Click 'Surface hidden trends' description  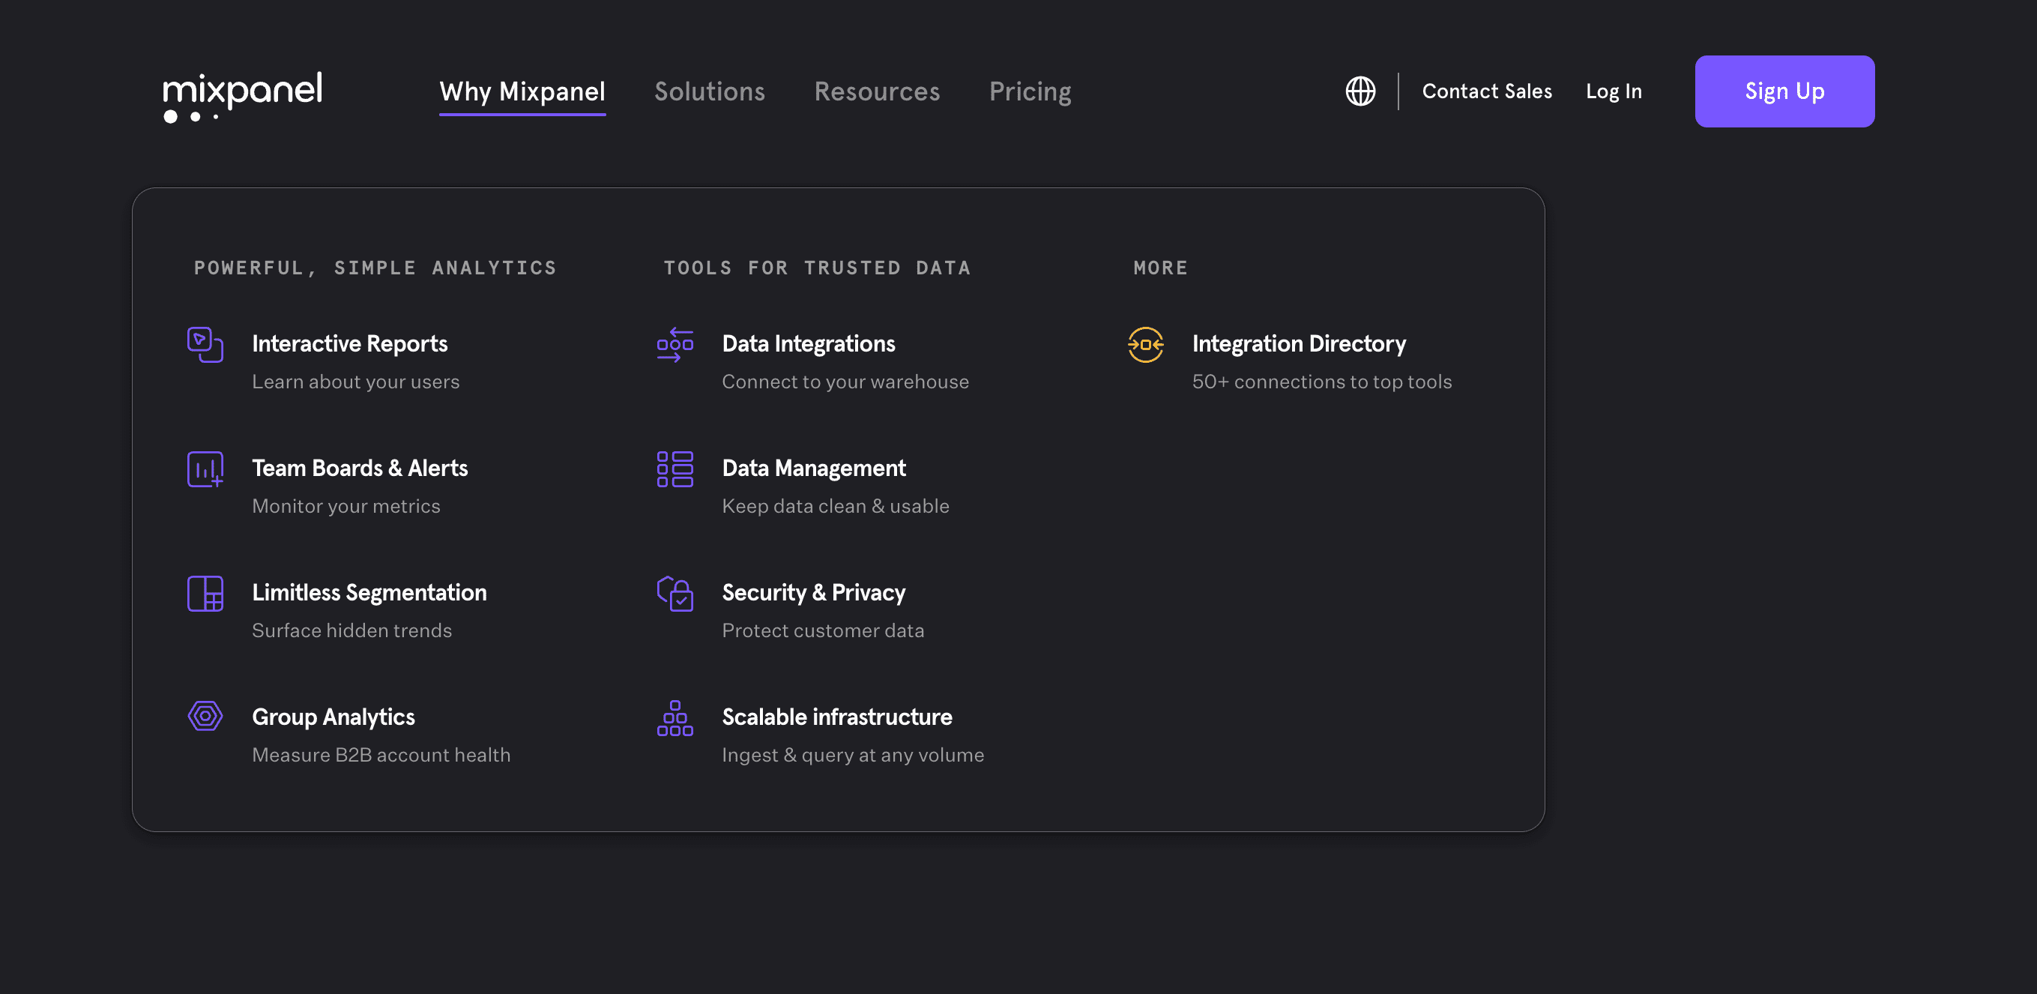coord(351,630)
